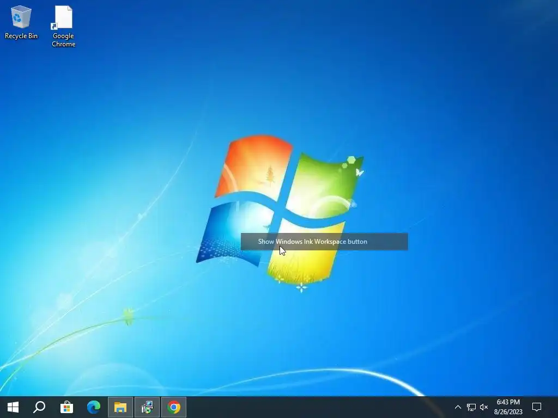Open the taskbar search magnifier

tap(39, 407)
